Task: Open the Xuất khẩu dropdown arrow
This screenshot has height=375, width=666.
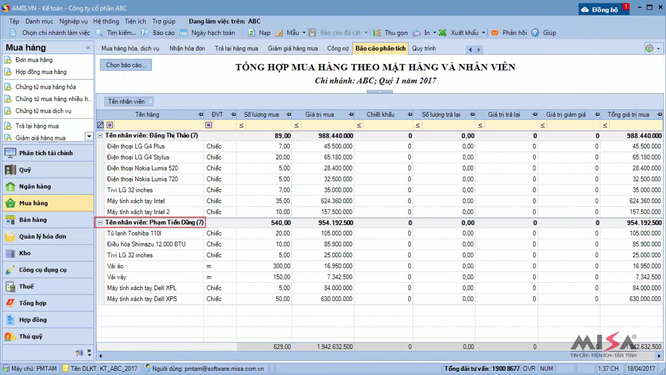Action: [x=483, y=33]
